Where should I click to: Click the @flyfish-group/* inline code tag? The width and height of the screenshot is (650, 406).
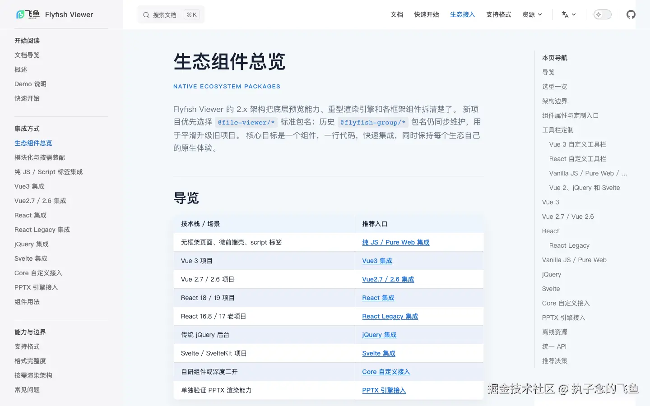click(x=372, y=122)
